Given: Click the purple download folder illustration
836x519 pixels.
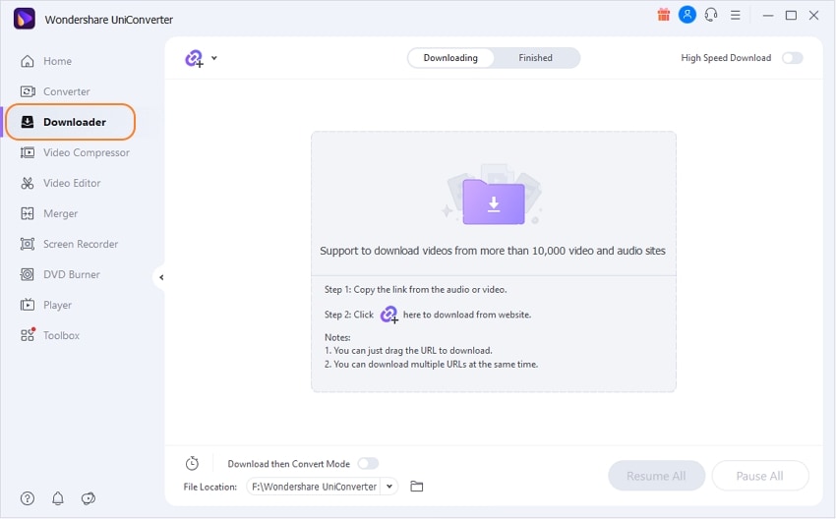Looking at the screenshot, I should (x=493, y=202).
